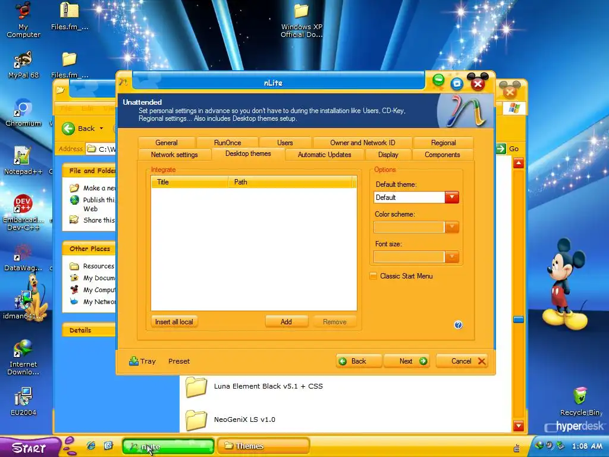Open the Back history dropdown arrow in Explorer
609x457 pixels.
point(101,129)
